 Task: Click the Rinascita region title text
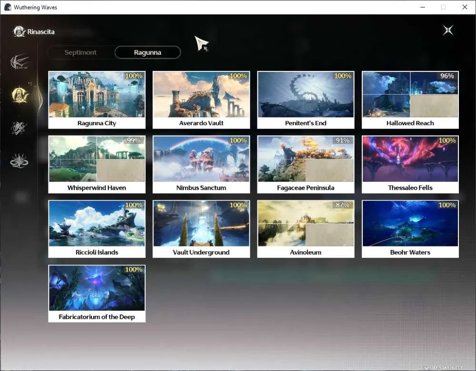tap(41, 31)
